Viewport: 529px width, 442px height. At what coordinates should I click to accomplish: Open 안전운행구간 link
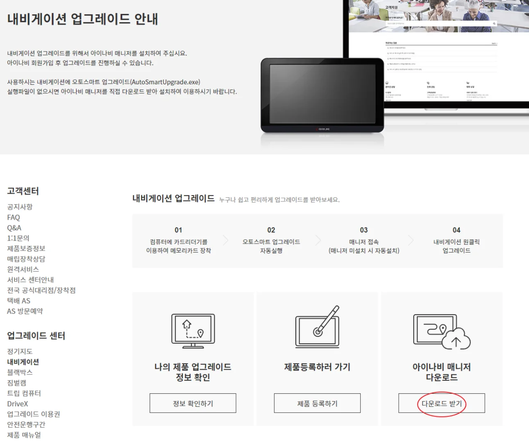26,424
